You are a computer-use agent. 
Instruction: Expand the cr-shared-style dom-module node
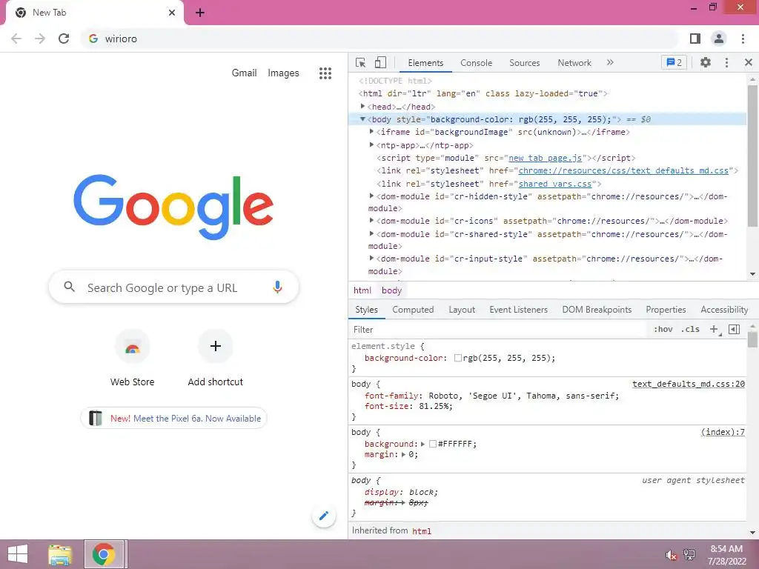tap(371, 233)
